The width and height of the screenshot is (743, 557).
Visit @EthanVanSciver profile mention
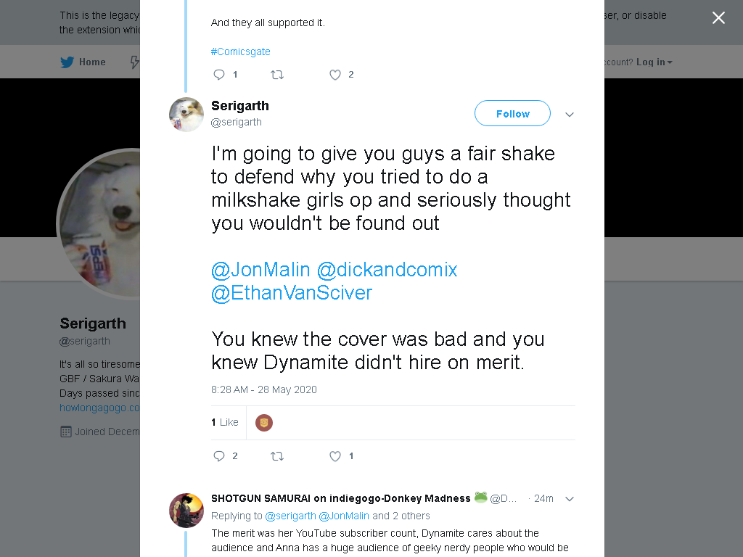pyautogui.click(x=292, y=293)
